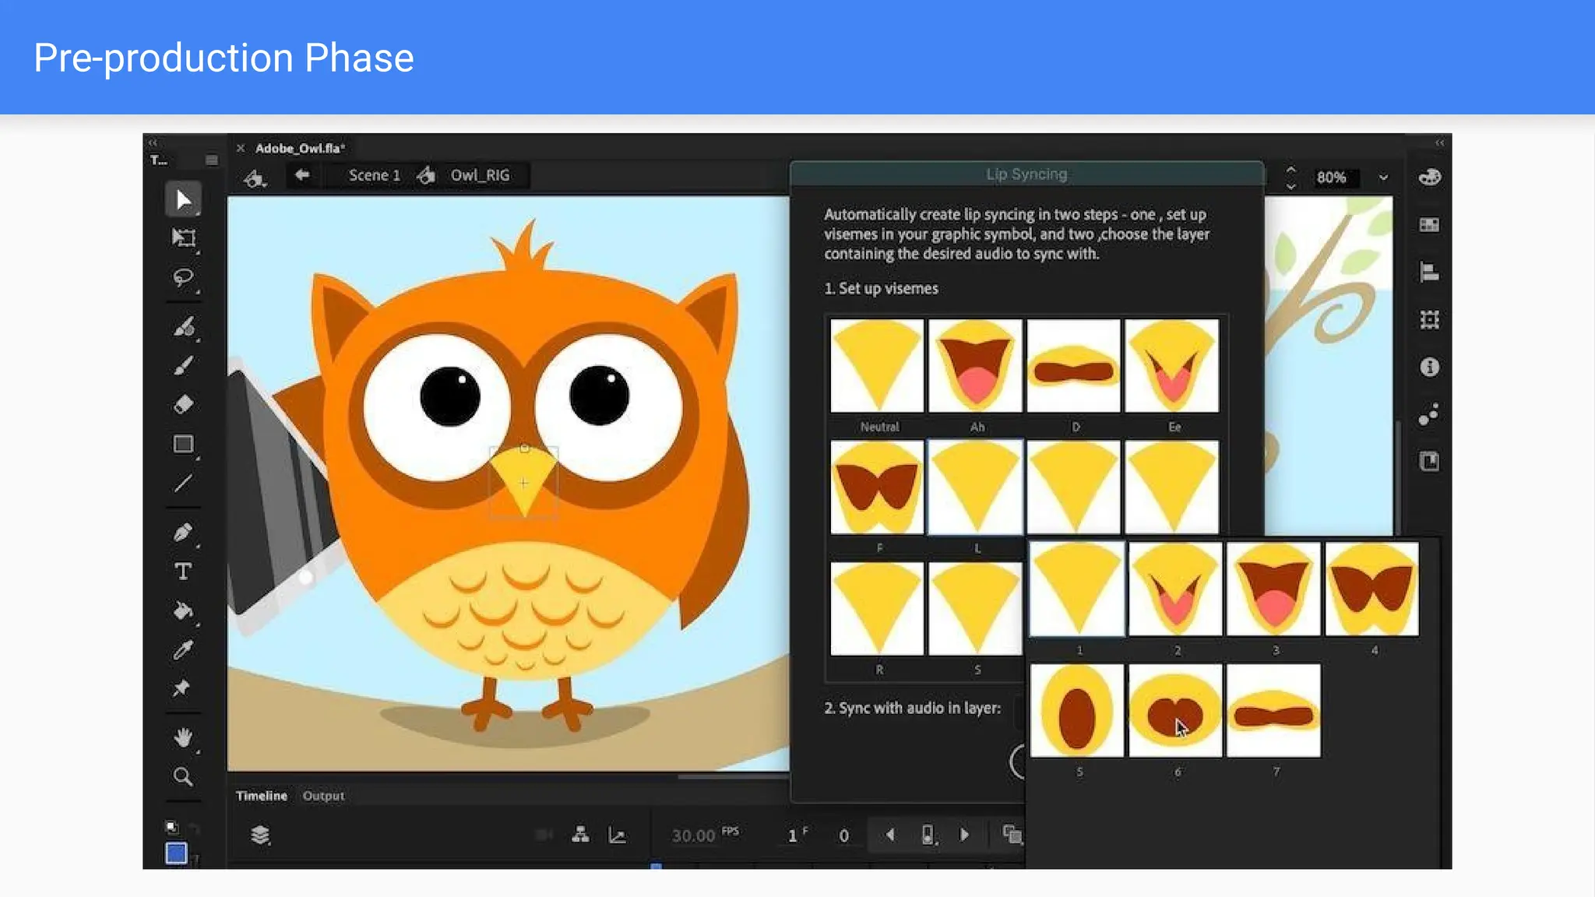Open the Info panel icon
Screen dimensions: 1595x897
[x=1429, y=367]
